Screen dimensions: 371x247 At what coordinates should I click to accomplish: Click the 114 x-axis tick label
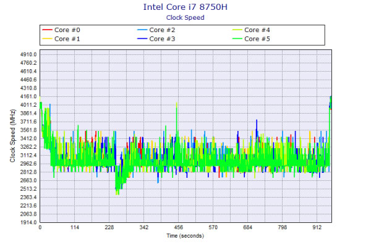(x=75, y=227)
